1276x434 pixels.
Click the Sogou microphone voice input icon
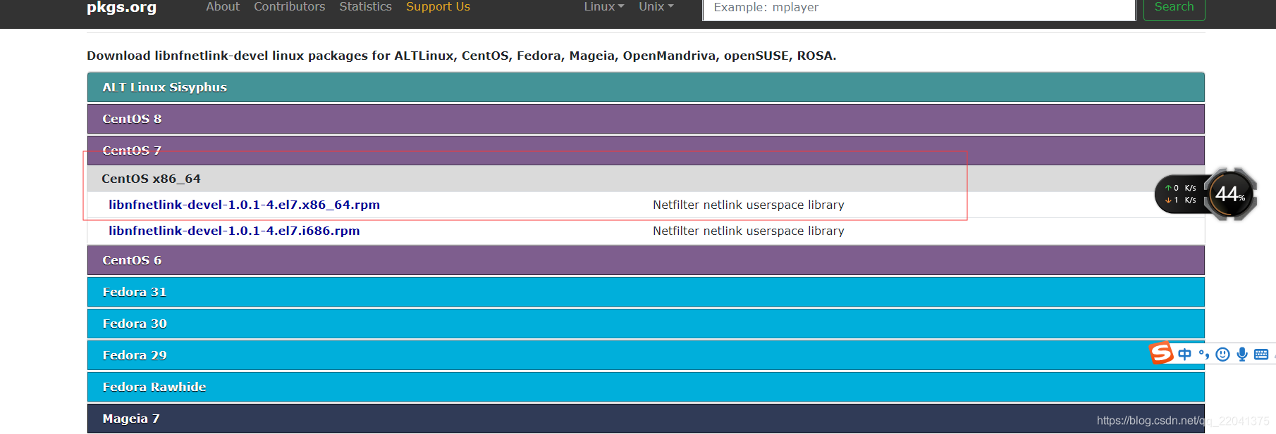tap(1242, 355)
